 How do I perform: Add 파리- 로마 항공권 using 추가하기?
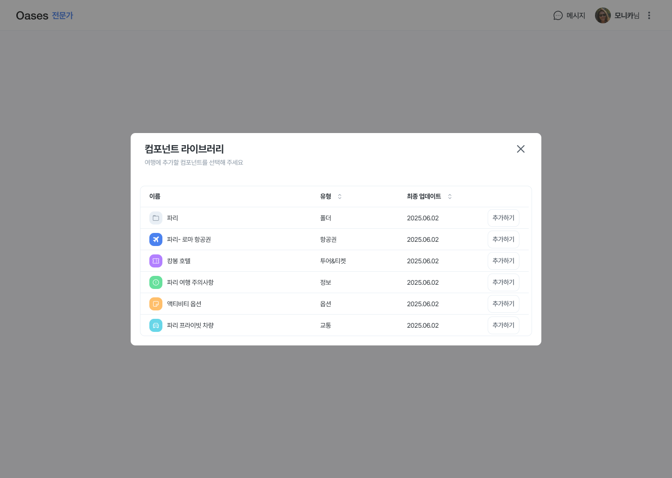coord(503,239)
